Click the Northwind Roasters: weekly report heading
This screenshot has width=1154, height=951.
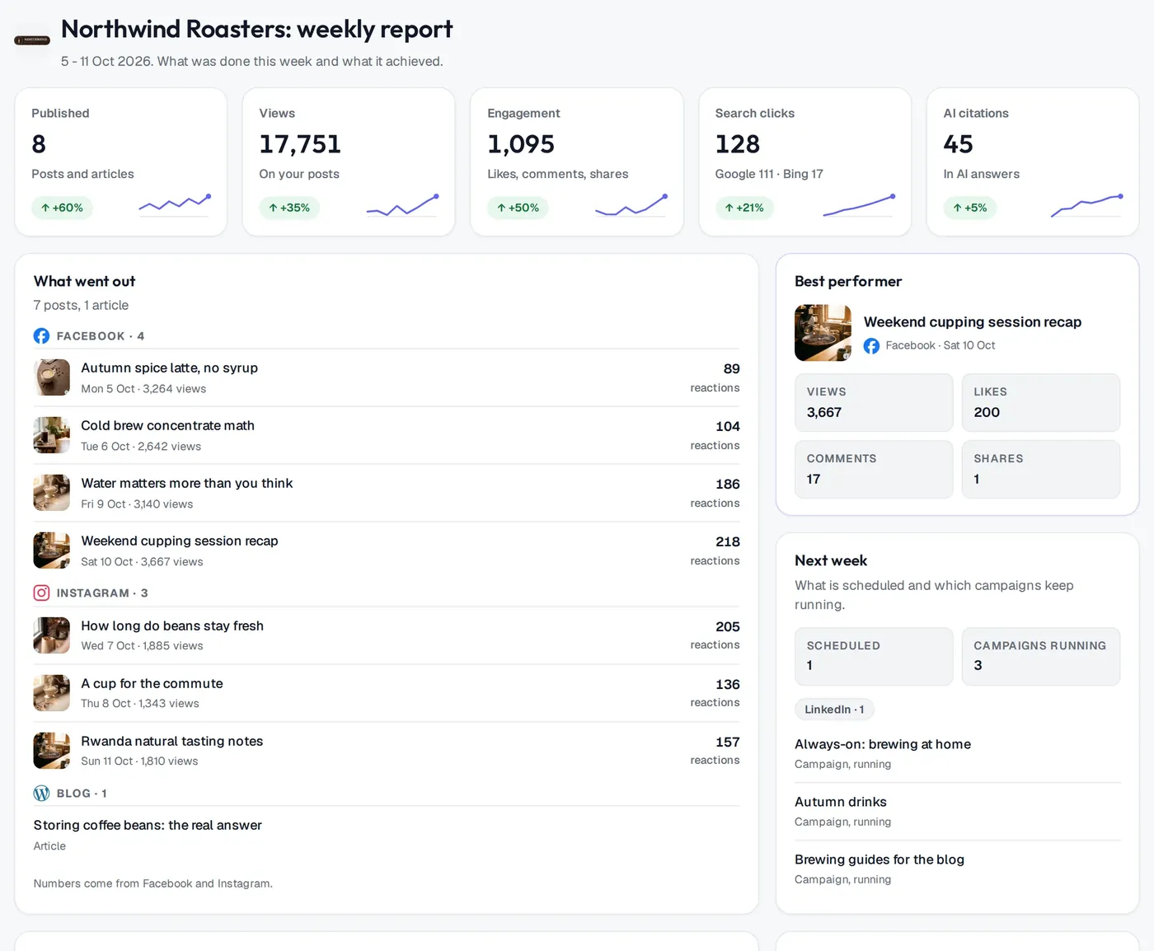pyautogui.click(x=257, y=30)
